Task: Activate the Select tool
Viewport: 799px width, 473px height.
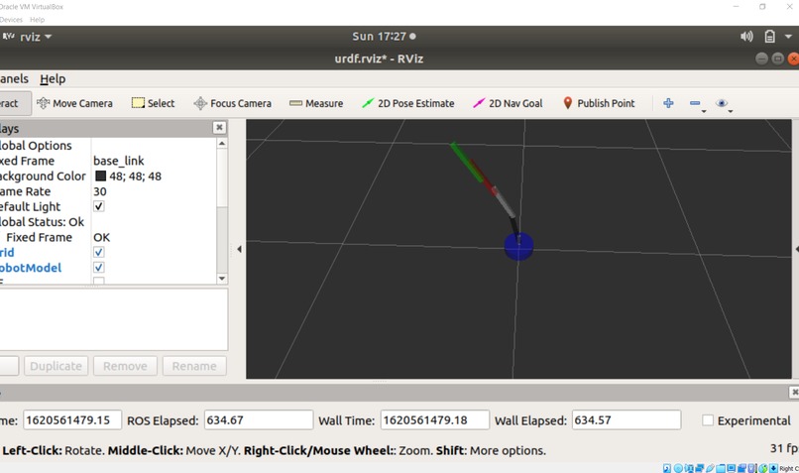Action: (x=153, y=103)
